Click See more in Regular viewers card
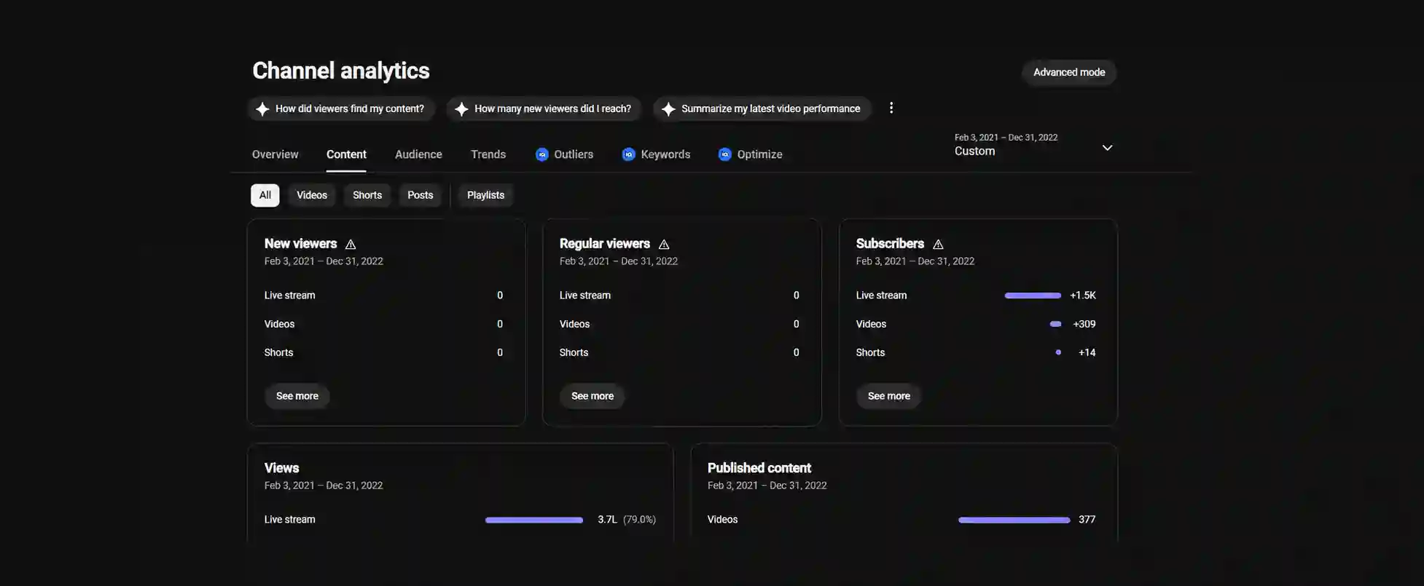 [x=592, y=396]
